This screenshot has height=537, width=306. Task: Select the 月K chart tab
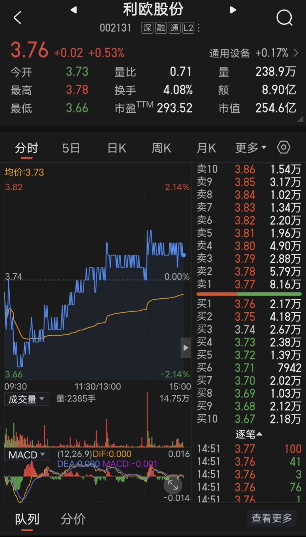tap(206, 148)
